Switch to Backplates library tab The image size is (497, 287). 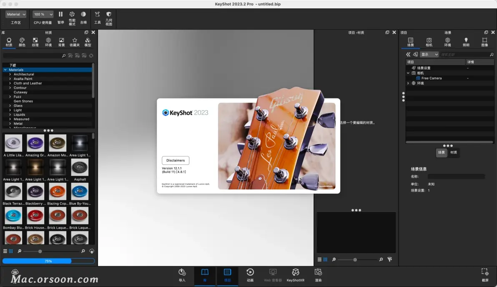[x=61, y=42]
